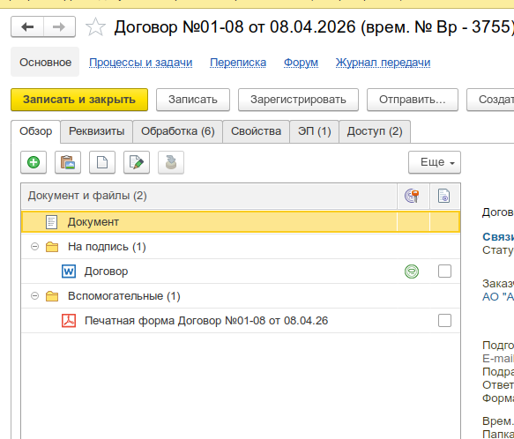Click the electronic signature key column header

[x=413, y=196]
